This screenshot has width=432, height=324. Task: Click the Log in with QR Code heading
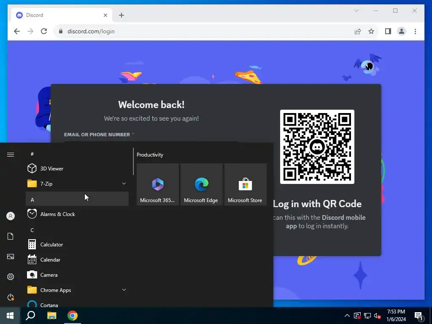[317, 204]
